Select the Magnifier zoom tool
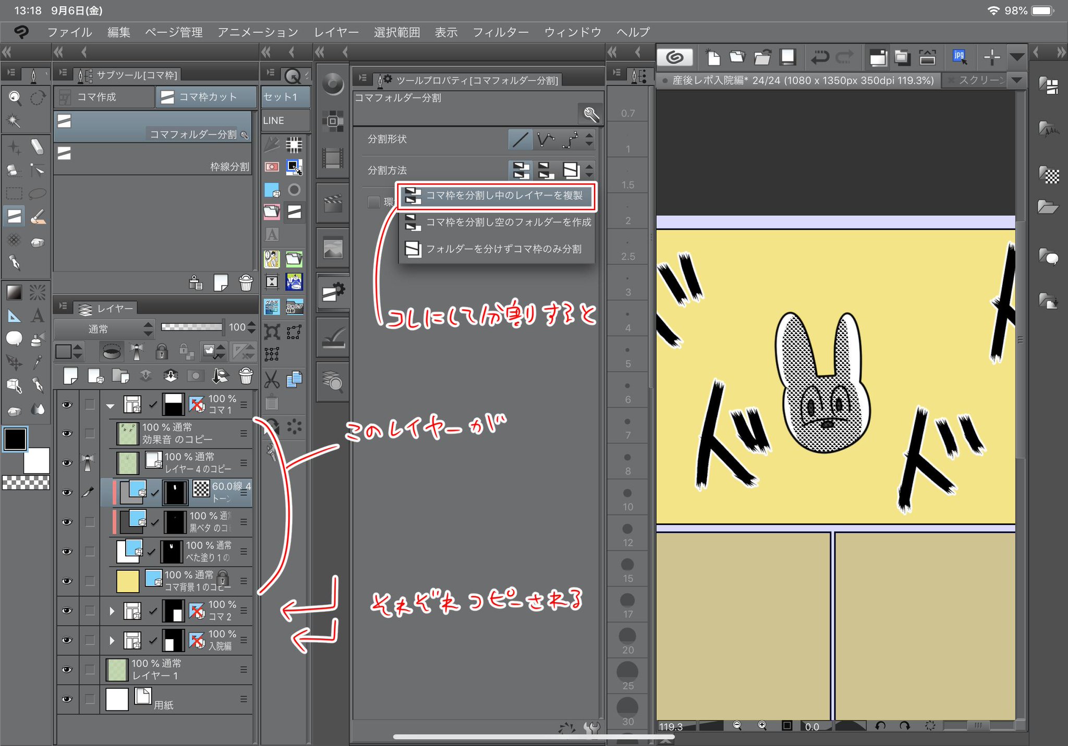 click(x=14, y=97)
